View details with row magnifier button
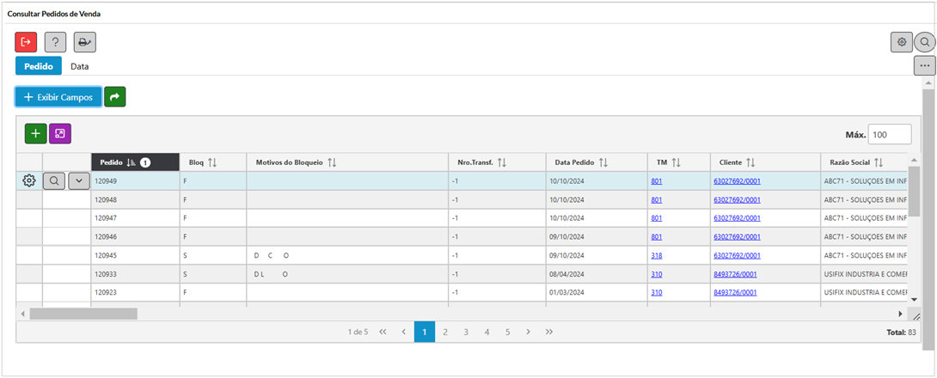937x378 pixels. click(x=53, y=180)
